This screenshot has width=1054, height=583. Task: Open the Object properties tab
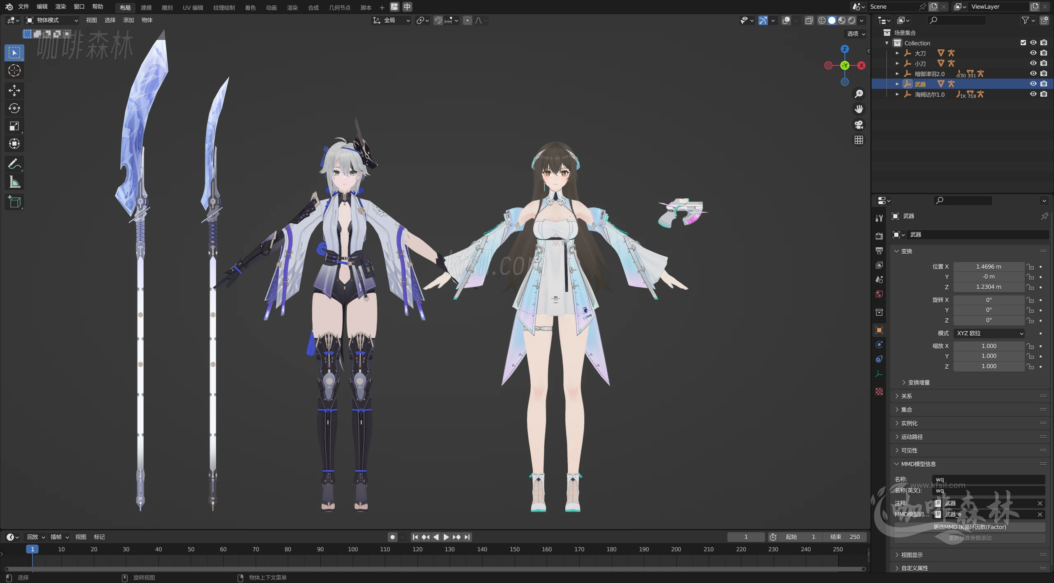click(879, 330)
